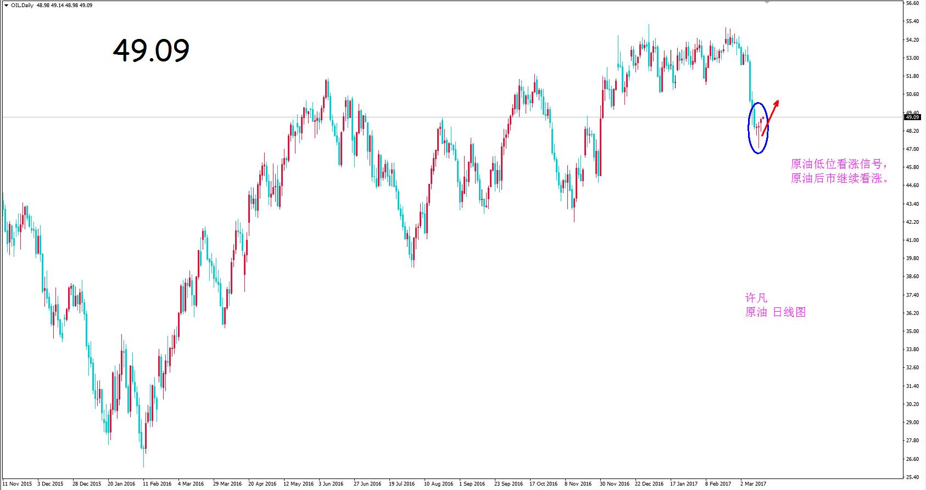Click the OIL,Daily symbol label

pyautogui.click(x=23, y=5)
